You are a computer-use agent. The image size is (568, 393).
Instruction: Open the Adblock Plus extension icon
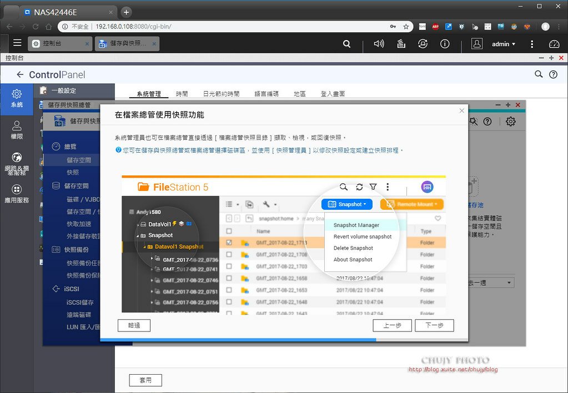(435, 27)
